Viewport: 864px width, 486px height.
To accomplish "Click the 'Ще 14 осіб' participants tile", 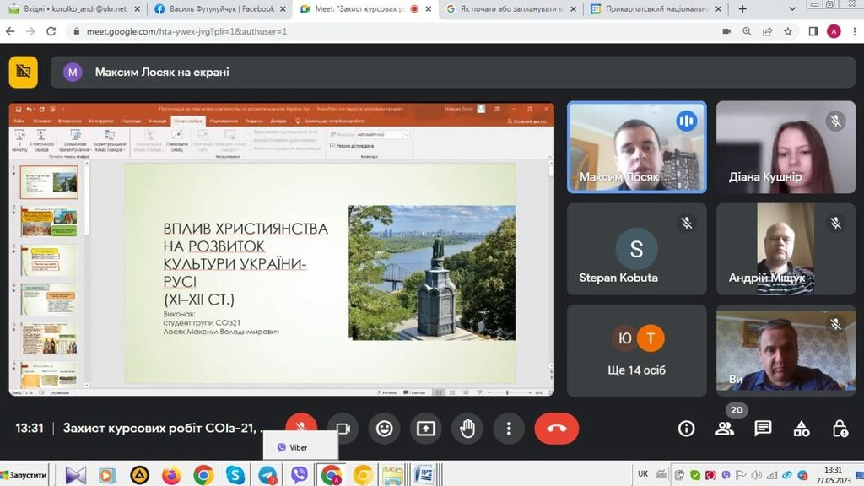I will [637, 348].
